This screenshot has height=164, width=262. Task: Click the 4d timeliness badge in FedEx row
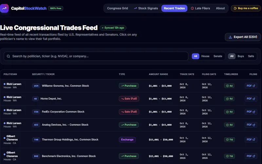[x=229, y=112]
